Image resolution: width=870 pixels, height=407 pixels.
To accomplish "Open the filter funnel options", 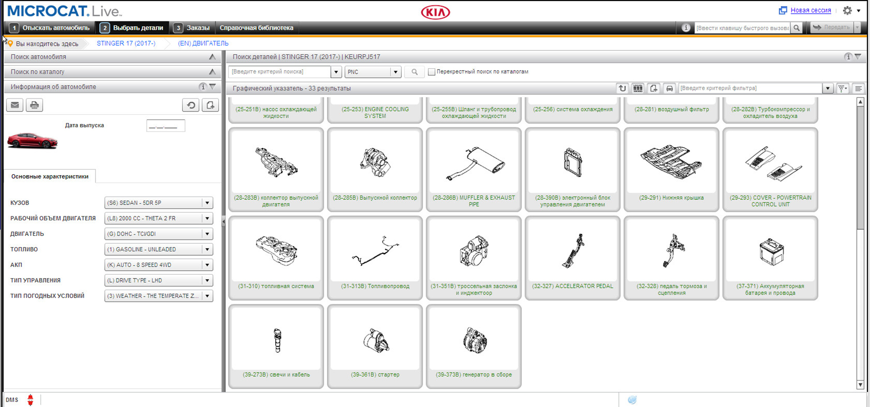I will [x=842, y=89].
